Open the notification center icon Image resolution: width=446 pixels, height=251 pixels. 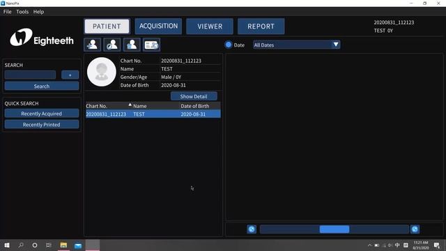(x=437, y=245)
